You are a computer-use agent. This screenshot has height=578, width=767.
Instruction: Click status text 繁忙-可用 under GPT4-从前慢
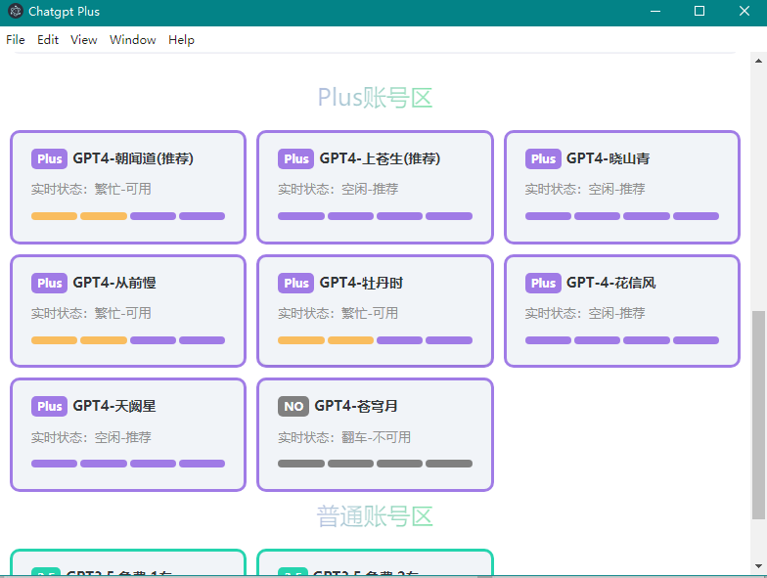coord(123,313)
